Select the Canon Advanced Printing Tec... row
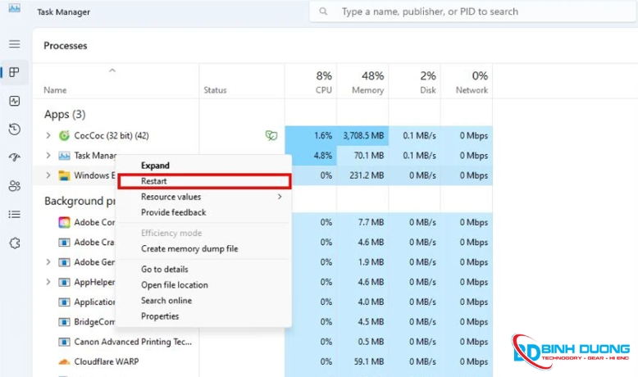 click(262, 342)
